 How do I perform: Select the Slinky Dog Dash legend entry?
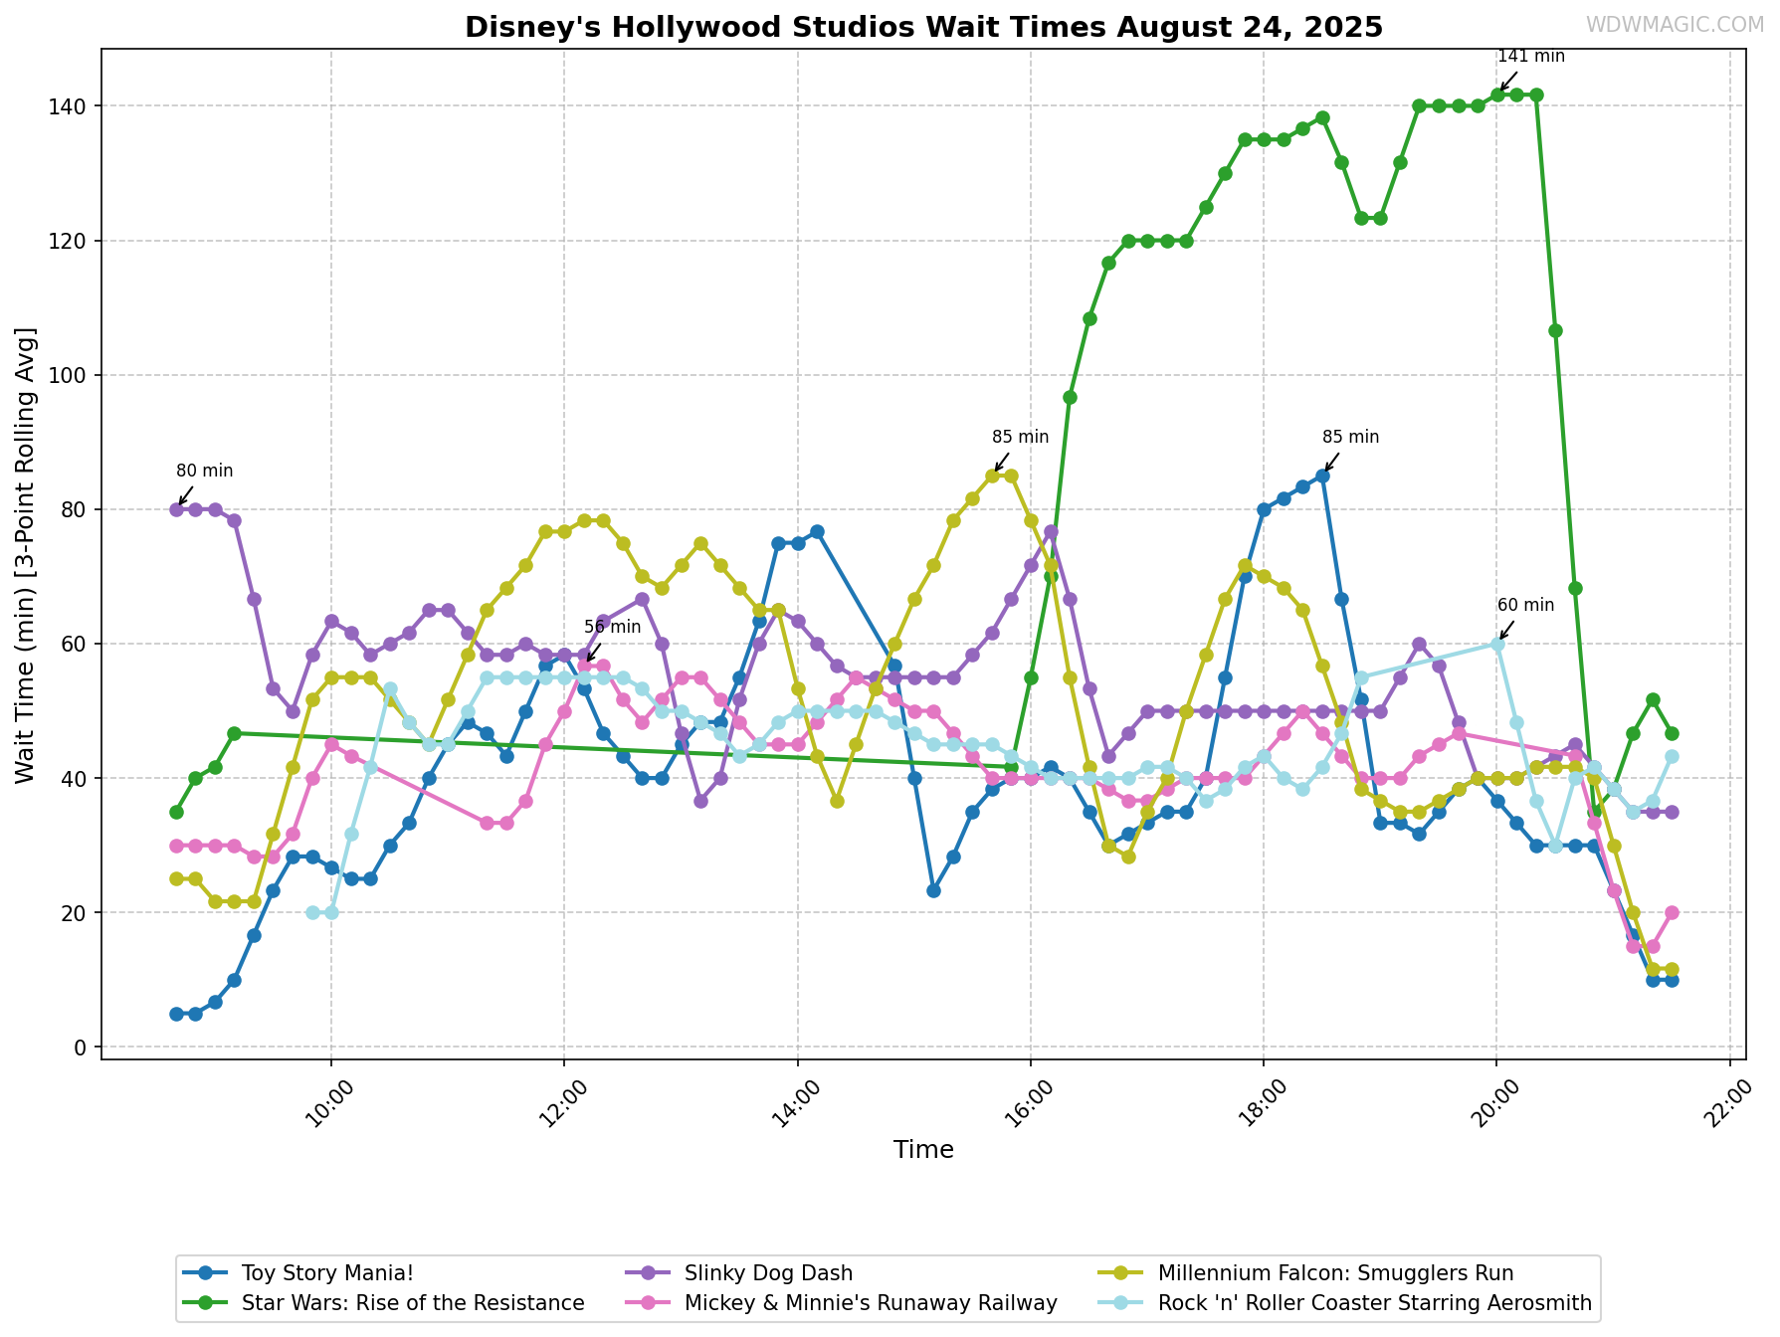click(739, 1273)
